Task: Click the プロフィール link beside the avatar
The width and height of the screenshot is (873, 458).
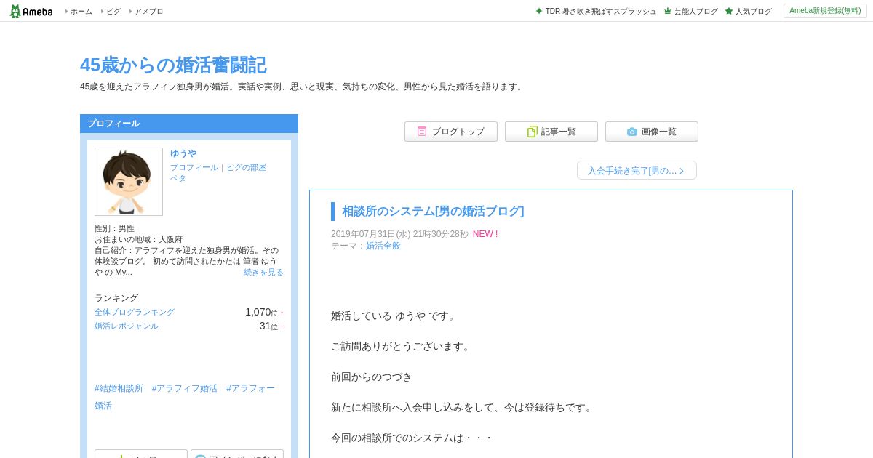Action: [x=194, y=167]
